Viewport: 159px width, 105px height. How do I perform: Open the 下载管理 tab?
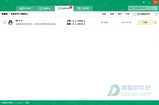(x=83, y=8)
